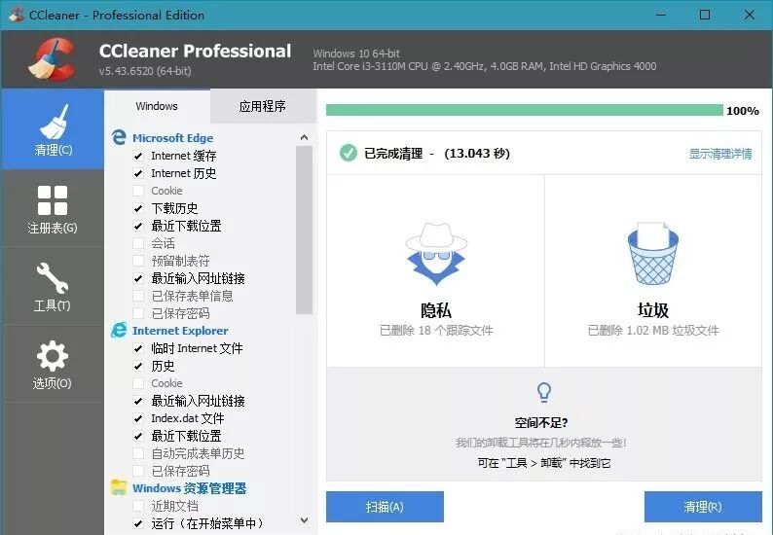Check the 自动完成表单历史 checkbox
The height and width of the screenshot is (535, 773).
138,453
